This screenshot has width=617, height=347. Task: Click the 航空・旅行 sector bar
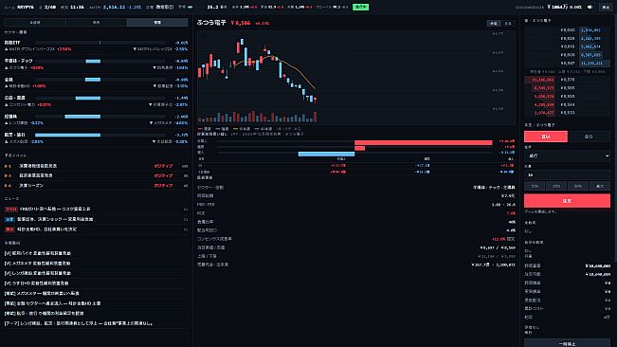[x=67, y=135]
